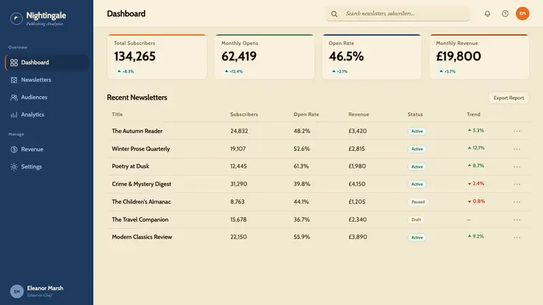
Task: Click the Monthly Opens up-arrow trend icon
Action: click(x=227, y=71)
